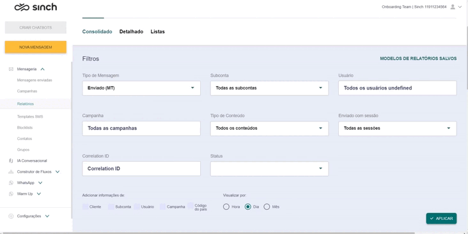468x234 pixels.
Task: Switch to the Listas tab
Action: [x=157, y=31]
